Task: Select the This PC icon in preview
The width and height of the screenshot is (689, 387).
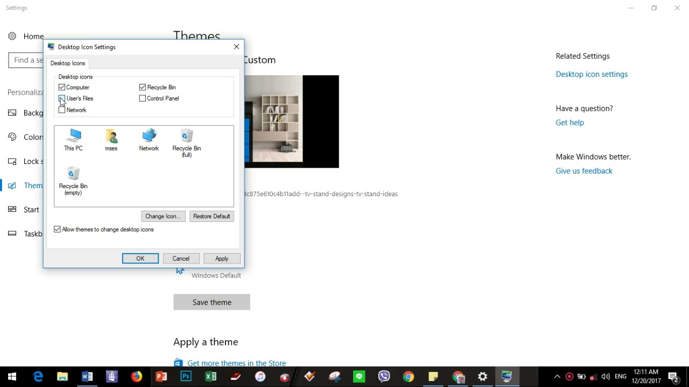Action: pos(73,140)
